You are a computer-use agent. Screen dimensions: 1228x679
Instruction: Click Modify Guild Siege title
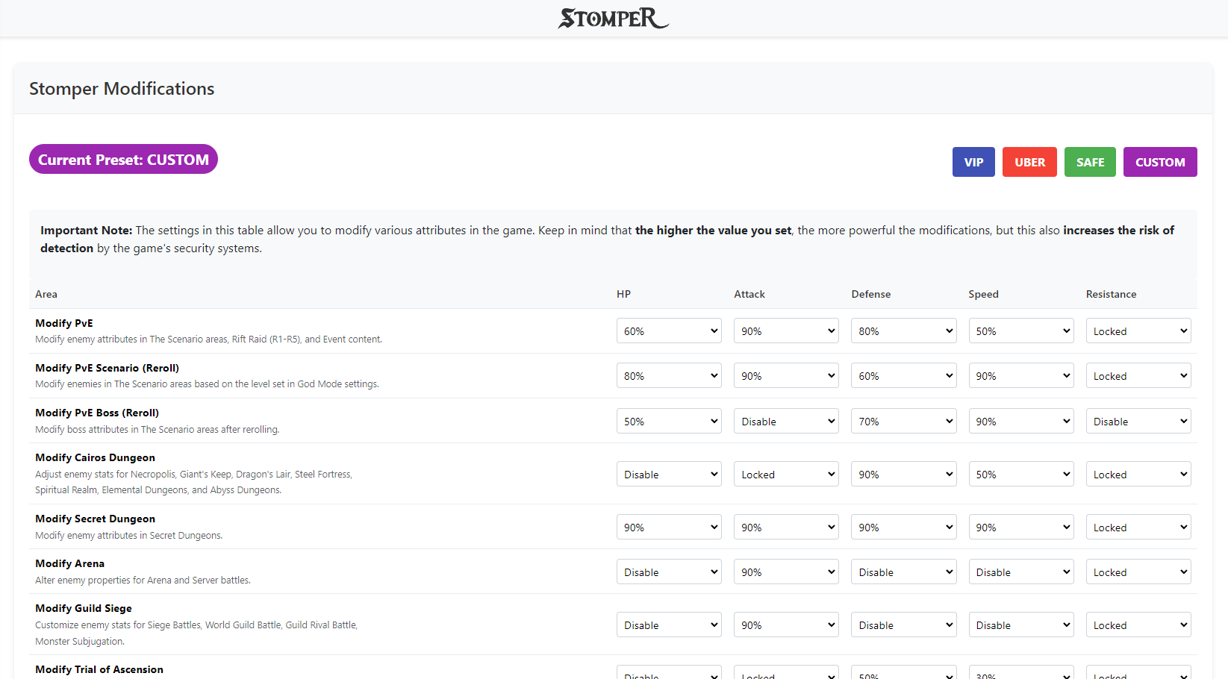(84, 608)
